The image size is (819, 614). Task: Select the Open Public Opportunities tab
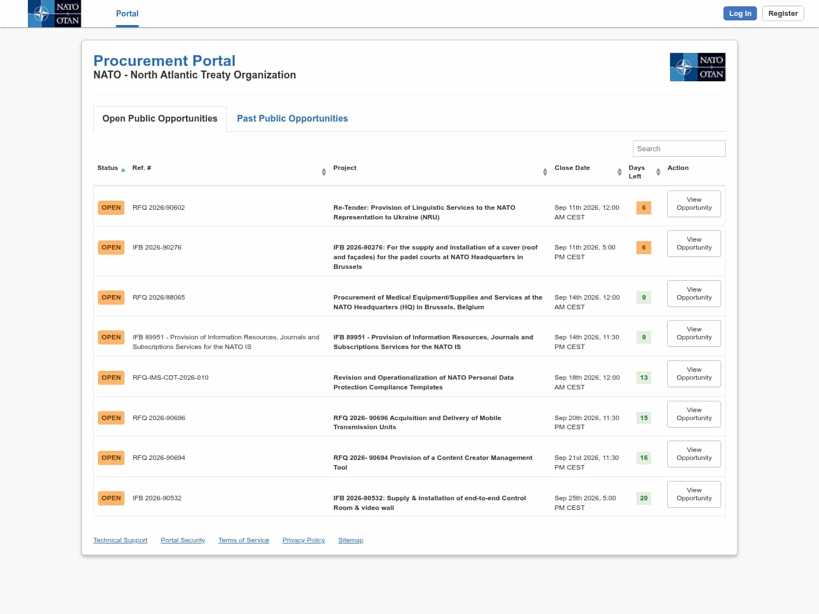tap(160, 118)
